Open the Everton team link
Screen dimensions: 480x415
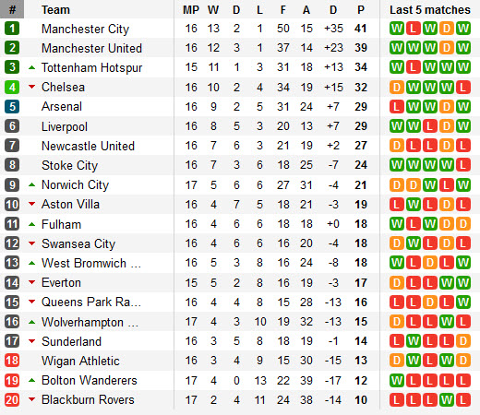point(61,282)
